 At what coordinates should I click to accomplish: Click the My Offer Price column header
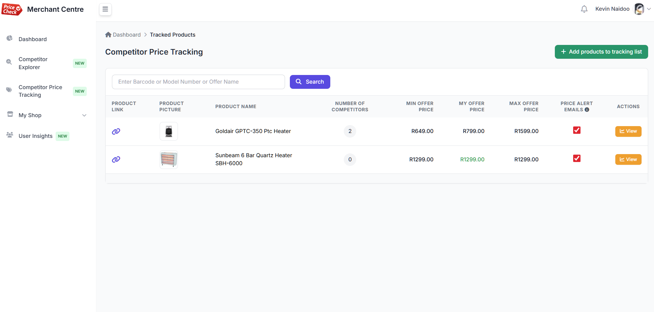[472, 106]
